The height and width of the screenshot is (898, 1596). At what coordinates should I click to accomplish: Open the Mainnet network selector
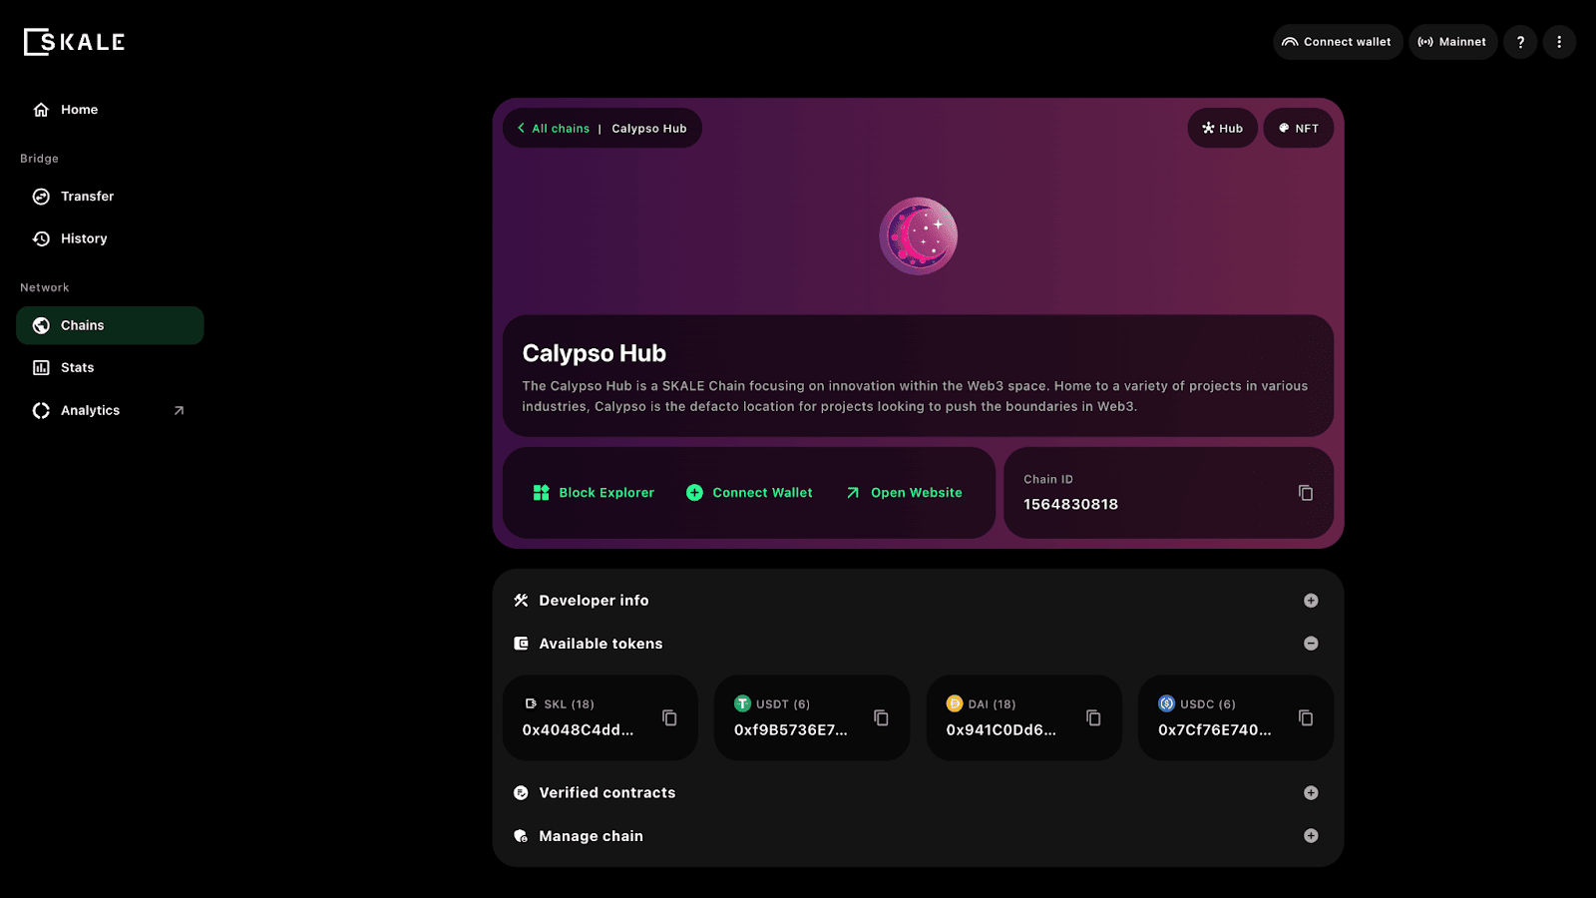1452,42
